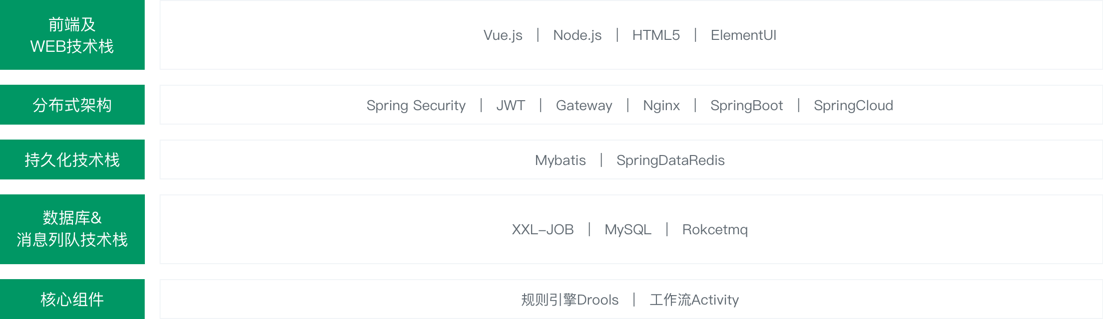The image size is (1103, 319).
Task: Choose the 数据库&消息列队技术栈 block
Action: click(x=72, y=229)
